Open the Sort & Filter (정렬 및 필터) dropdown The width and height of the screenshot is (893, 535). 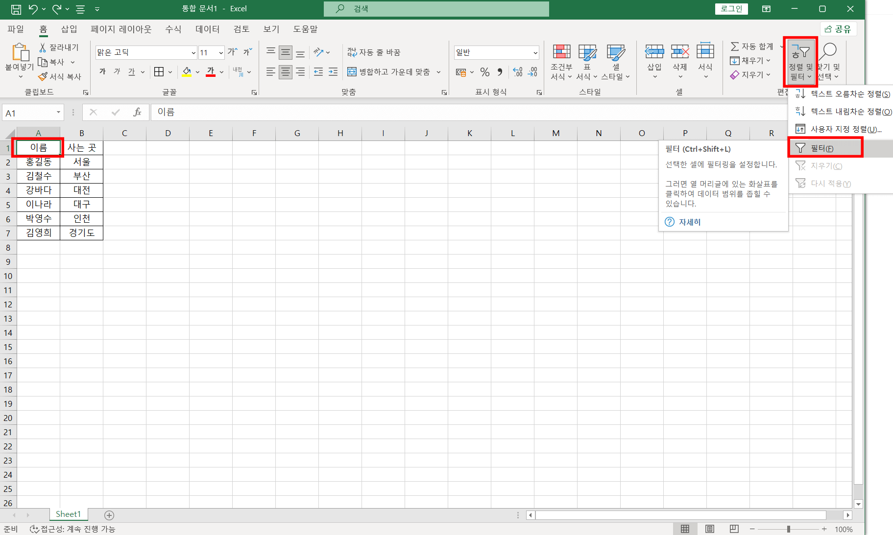tap(800, 62)
